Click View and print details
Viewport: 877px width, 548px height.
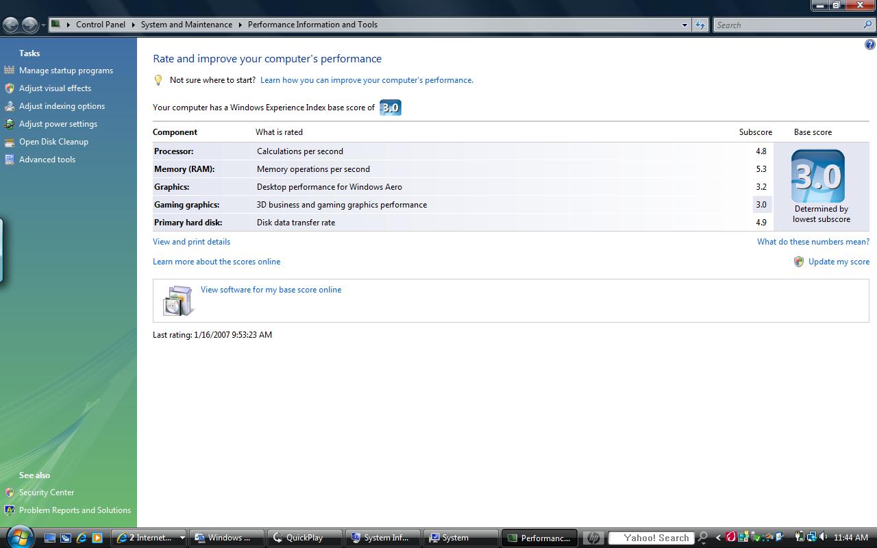click(191, 242)
